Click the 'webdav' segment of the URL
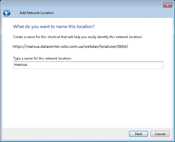 pos(91,46)
